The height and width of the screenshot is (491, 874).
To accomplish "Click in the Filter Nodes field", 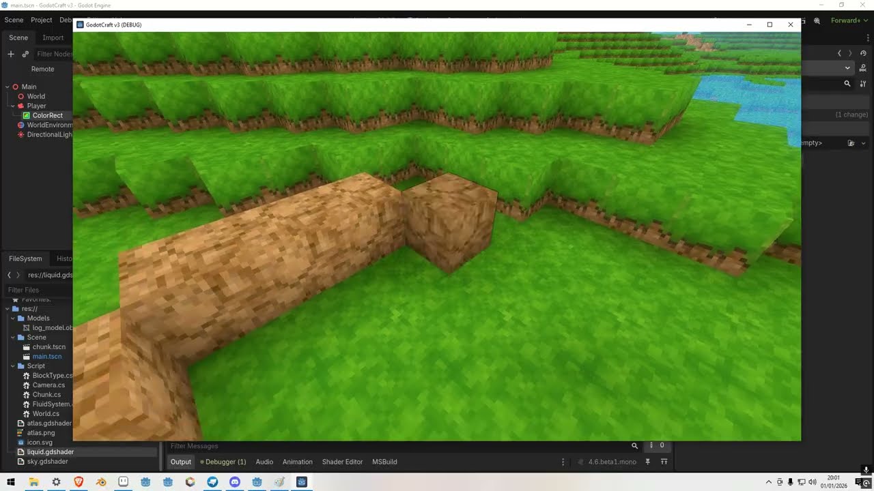I will click(55, 54).
